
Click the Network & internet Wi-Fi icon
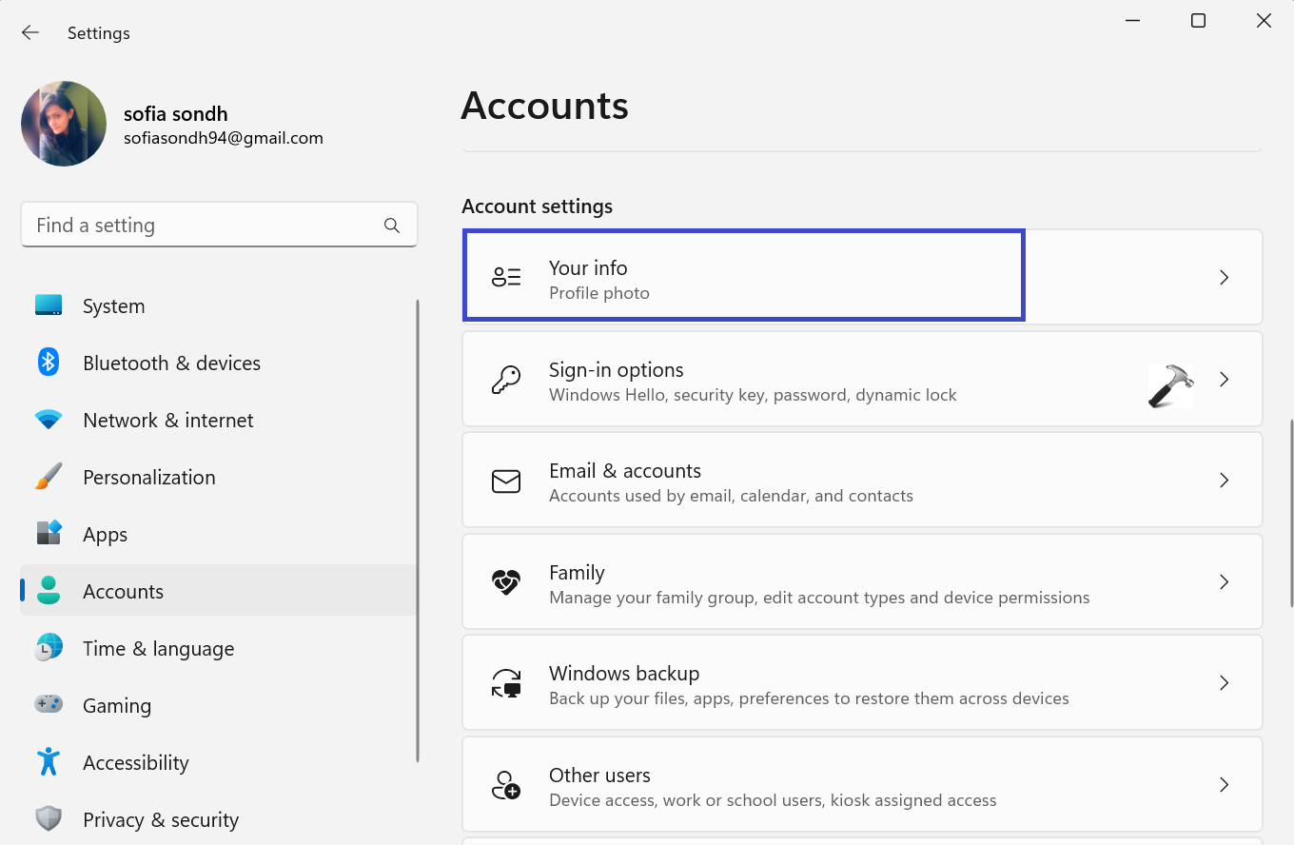[x=49, y=420]
